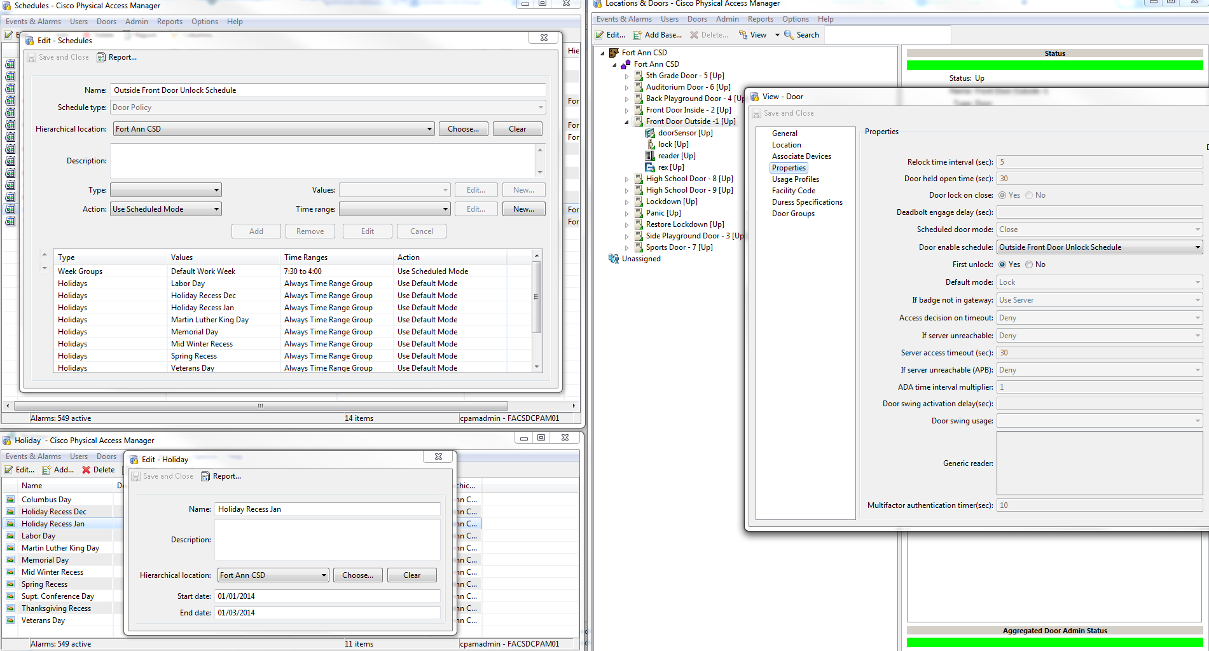1209x651 pixels.
Task: Click Delete red X icon in Holiday toolbar
Action: 86,470
